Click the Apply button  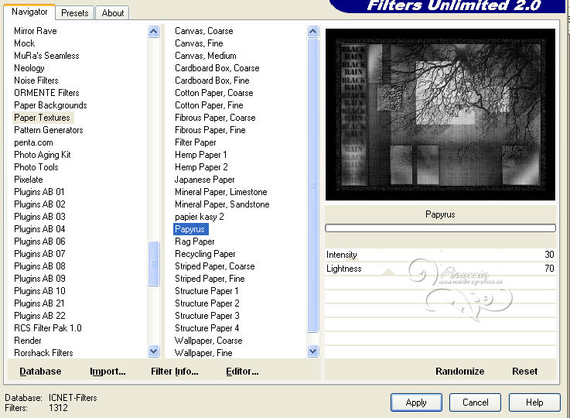[416, 403]
